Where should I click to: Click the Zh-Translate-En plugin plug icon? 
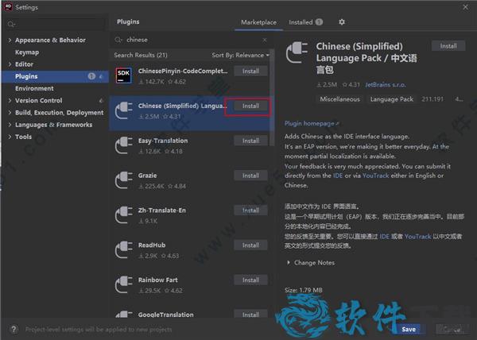coord(123,215)
